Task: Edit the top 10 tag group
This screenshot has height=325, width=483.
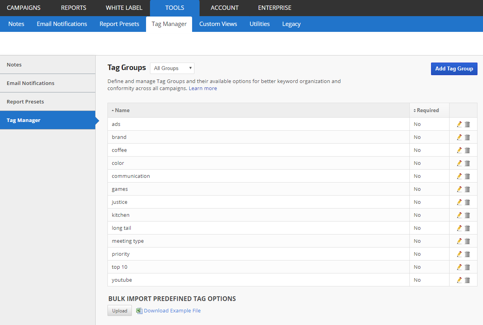Action: [459, 267]
